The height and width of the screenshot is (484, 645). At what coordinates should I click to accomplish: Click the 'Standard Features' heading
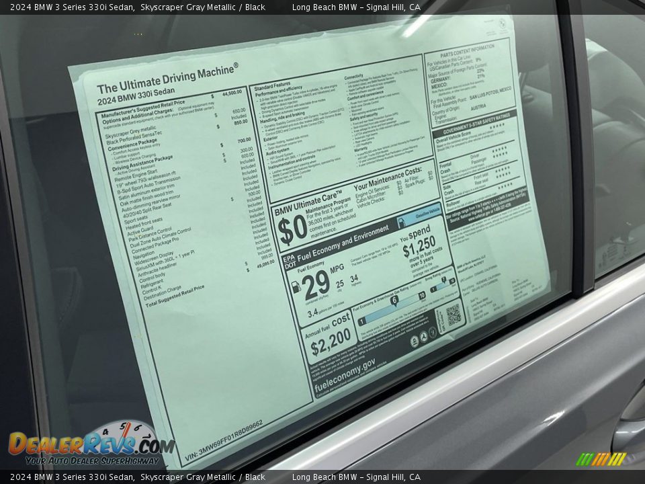coord(272,87)
